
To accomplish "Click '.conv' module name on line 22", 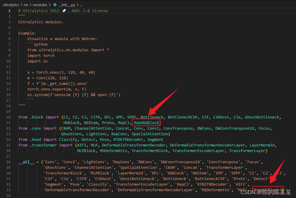I will (35, 128).
